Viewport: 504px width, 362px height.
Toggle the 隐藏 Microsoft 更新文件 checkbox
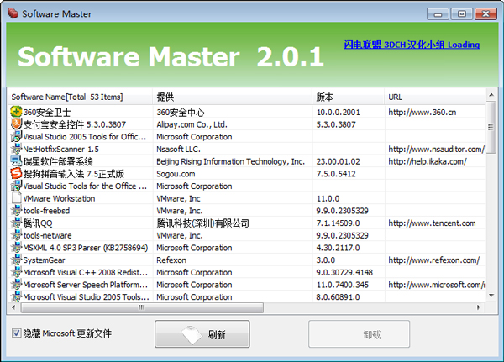pyautogui.click(x=16, y=333)
